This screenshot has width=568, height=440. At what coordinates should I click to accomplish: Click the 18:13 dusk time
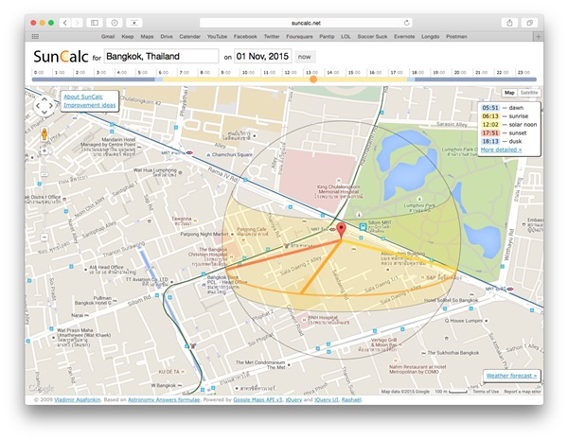490,141
